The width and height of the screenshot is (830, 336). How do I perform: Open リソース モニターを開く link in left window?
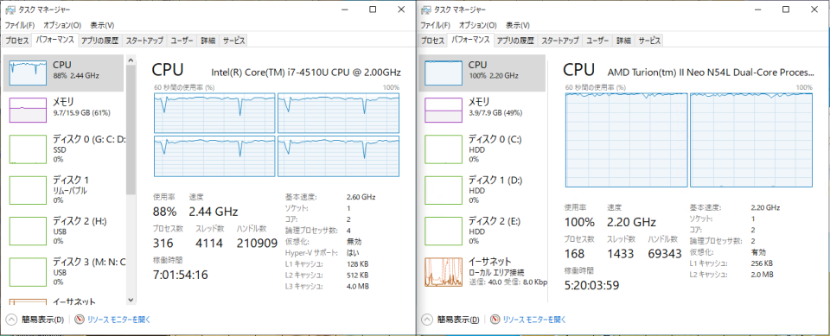tap(119, 319)
